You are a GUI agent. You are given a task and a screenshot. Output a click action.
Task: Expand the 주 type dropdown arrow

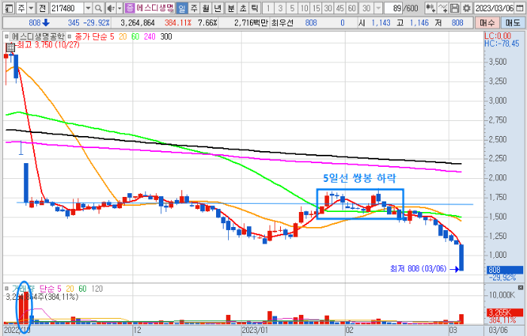pos(31,8)
